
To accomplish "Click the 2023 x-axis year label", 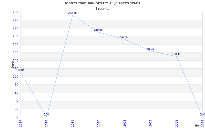I will tap(176, 123).
